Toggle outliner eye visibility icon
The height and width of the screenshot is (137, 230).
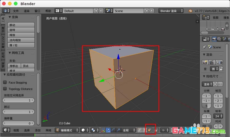click(x=213, y=29)
